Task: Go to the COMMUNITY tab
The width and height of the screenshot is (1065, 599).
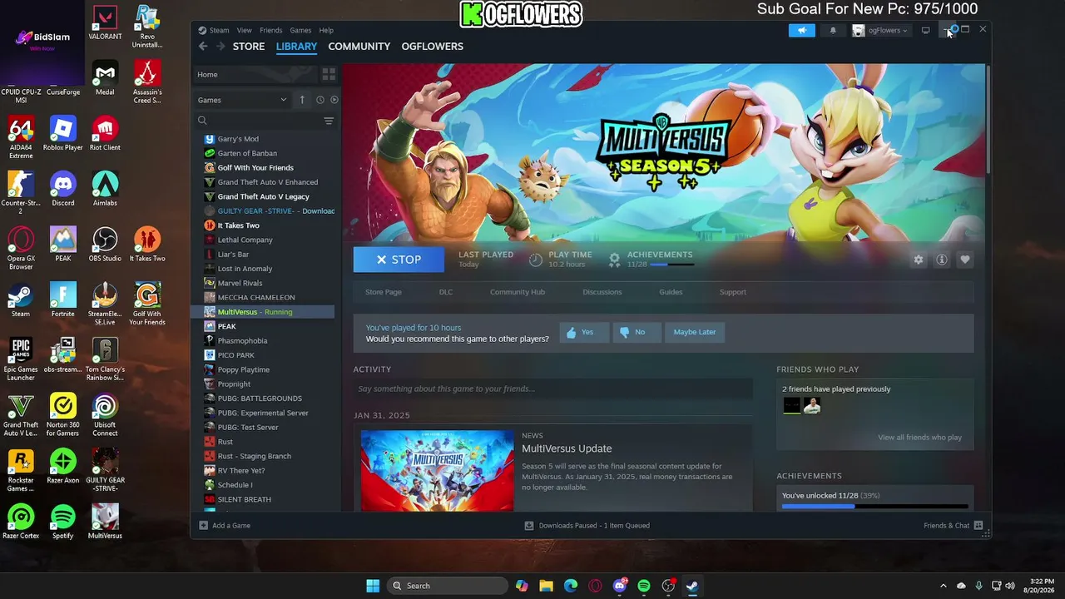Action: click(359, 47)
